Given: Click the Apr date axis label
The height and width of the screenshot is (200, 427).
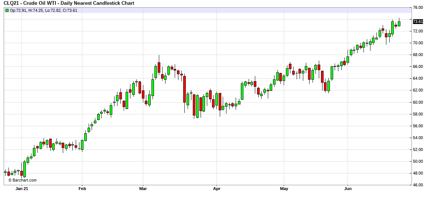Looking at the screenshot, I should tap(216, 189).
